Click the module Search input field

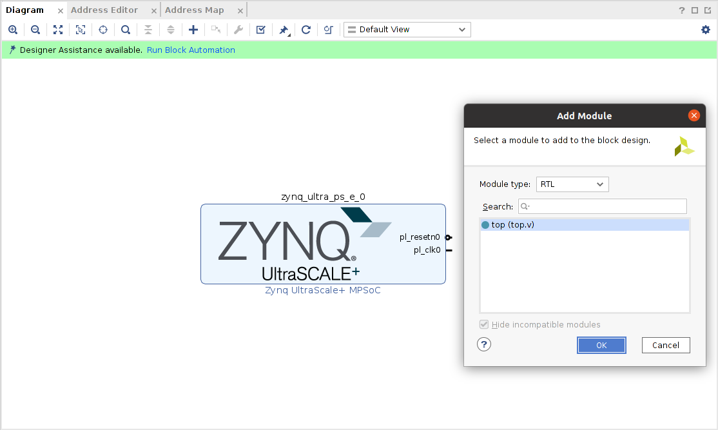[603, 206]
